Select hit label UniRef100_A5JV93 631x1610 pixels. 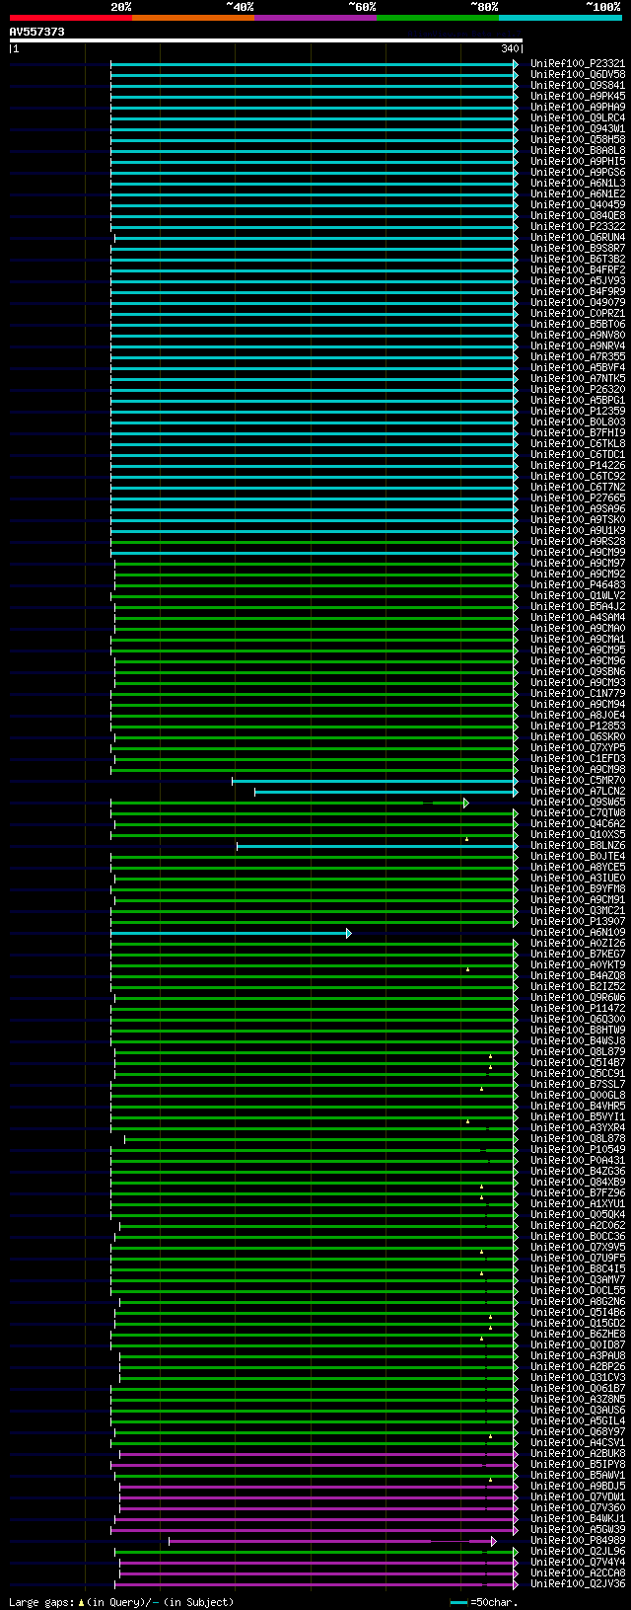pos(578,281)
